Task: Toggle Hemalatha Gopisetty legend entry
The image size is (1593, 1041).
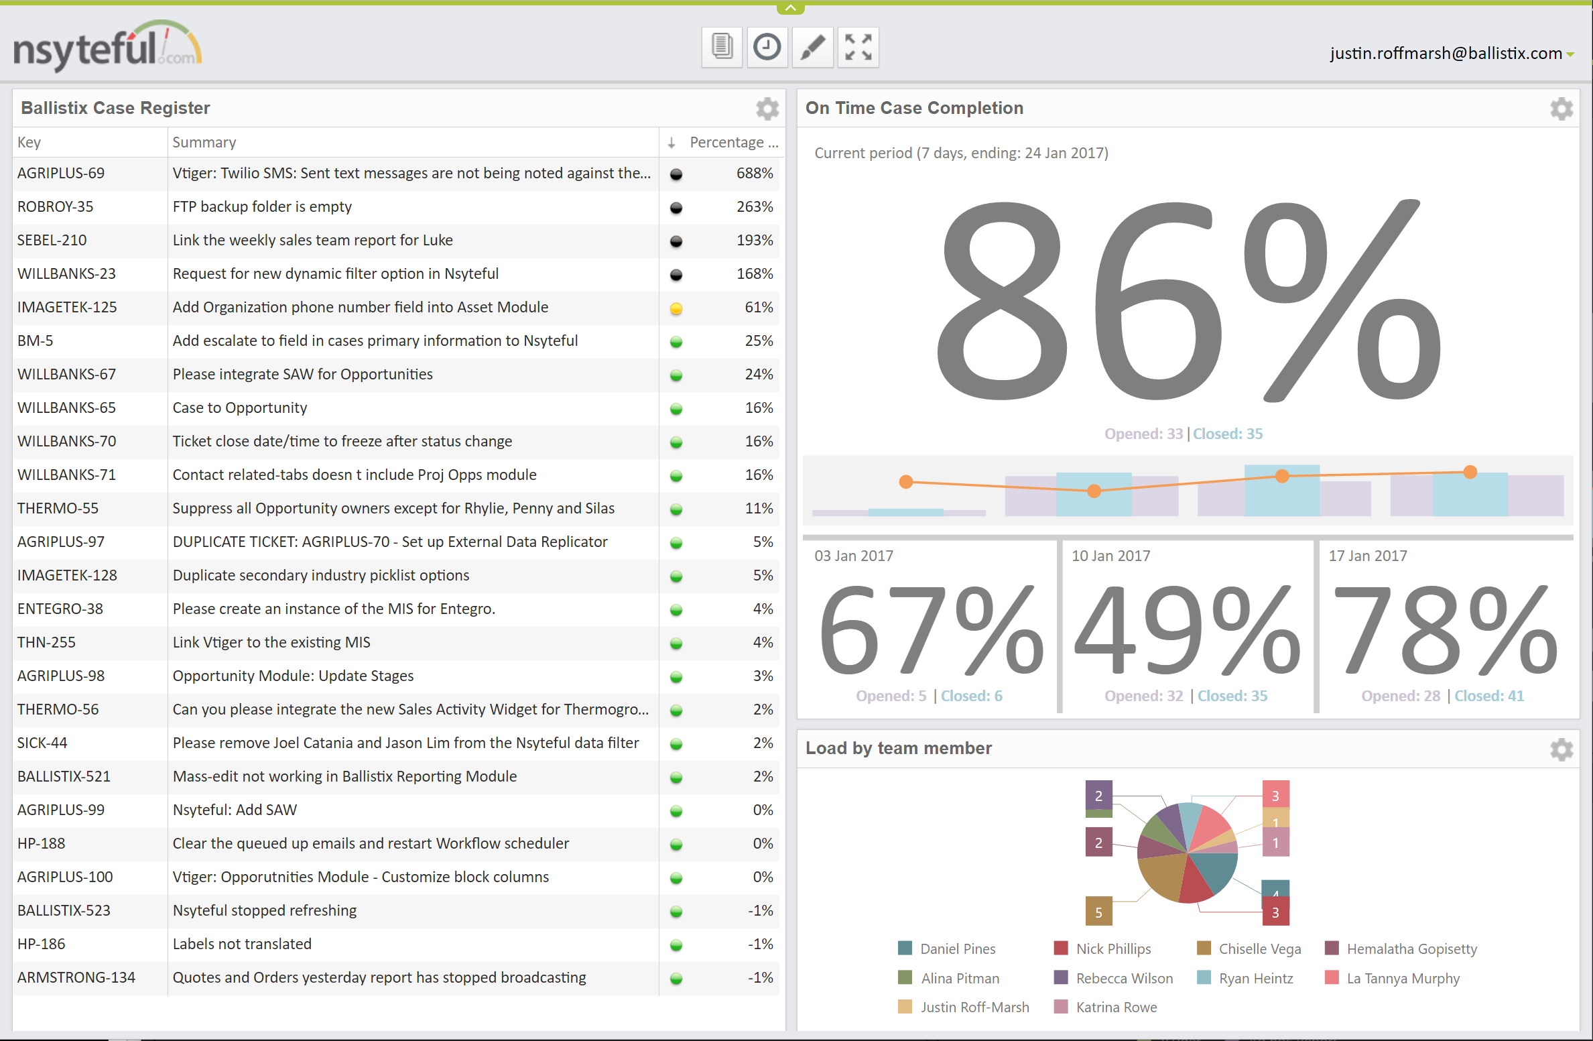Action: pos(1401,948)
